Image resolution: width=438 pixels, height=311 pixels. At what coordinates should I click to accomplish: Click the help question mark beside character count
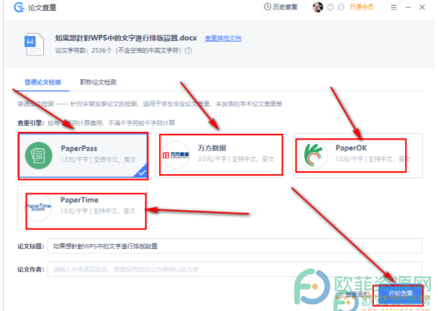[188, 50]
